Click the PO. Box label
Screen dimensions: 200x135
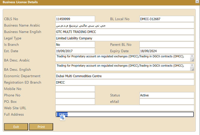pyautogui.click(x=10, y=102)
